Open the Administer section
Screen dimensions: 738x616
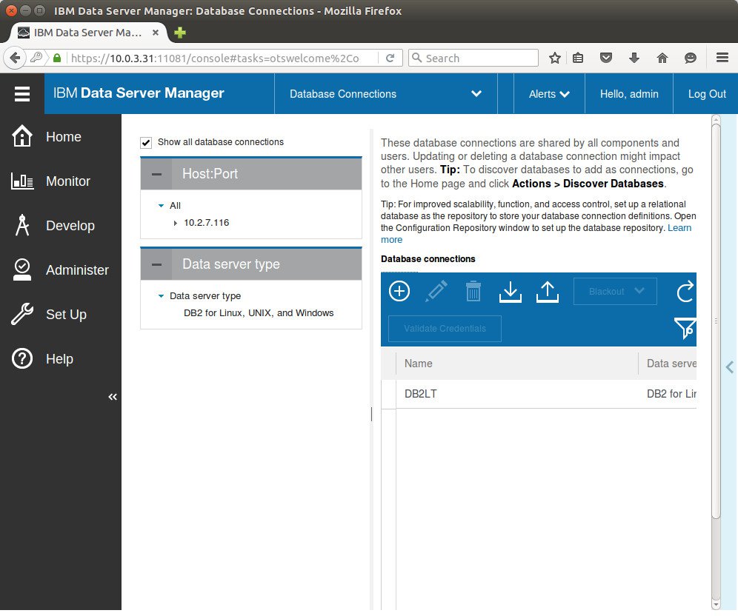pyautogui.click(x=60, y=270)
